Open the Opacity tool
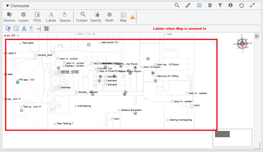The height and width of the screenshot is (152, 263). pyautogui.click(x=95, y=17)
